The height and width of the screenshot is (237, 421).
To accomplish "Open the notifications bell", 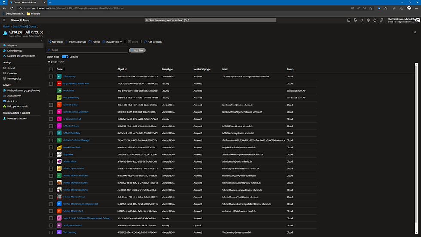I will click(362, 20).
